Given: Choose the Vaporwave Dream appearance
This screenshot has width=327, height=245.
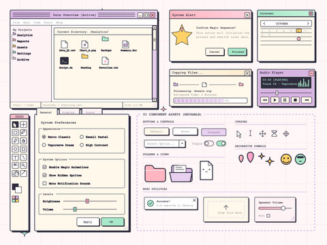Looking at the screenshot, I should coord(44,145).
